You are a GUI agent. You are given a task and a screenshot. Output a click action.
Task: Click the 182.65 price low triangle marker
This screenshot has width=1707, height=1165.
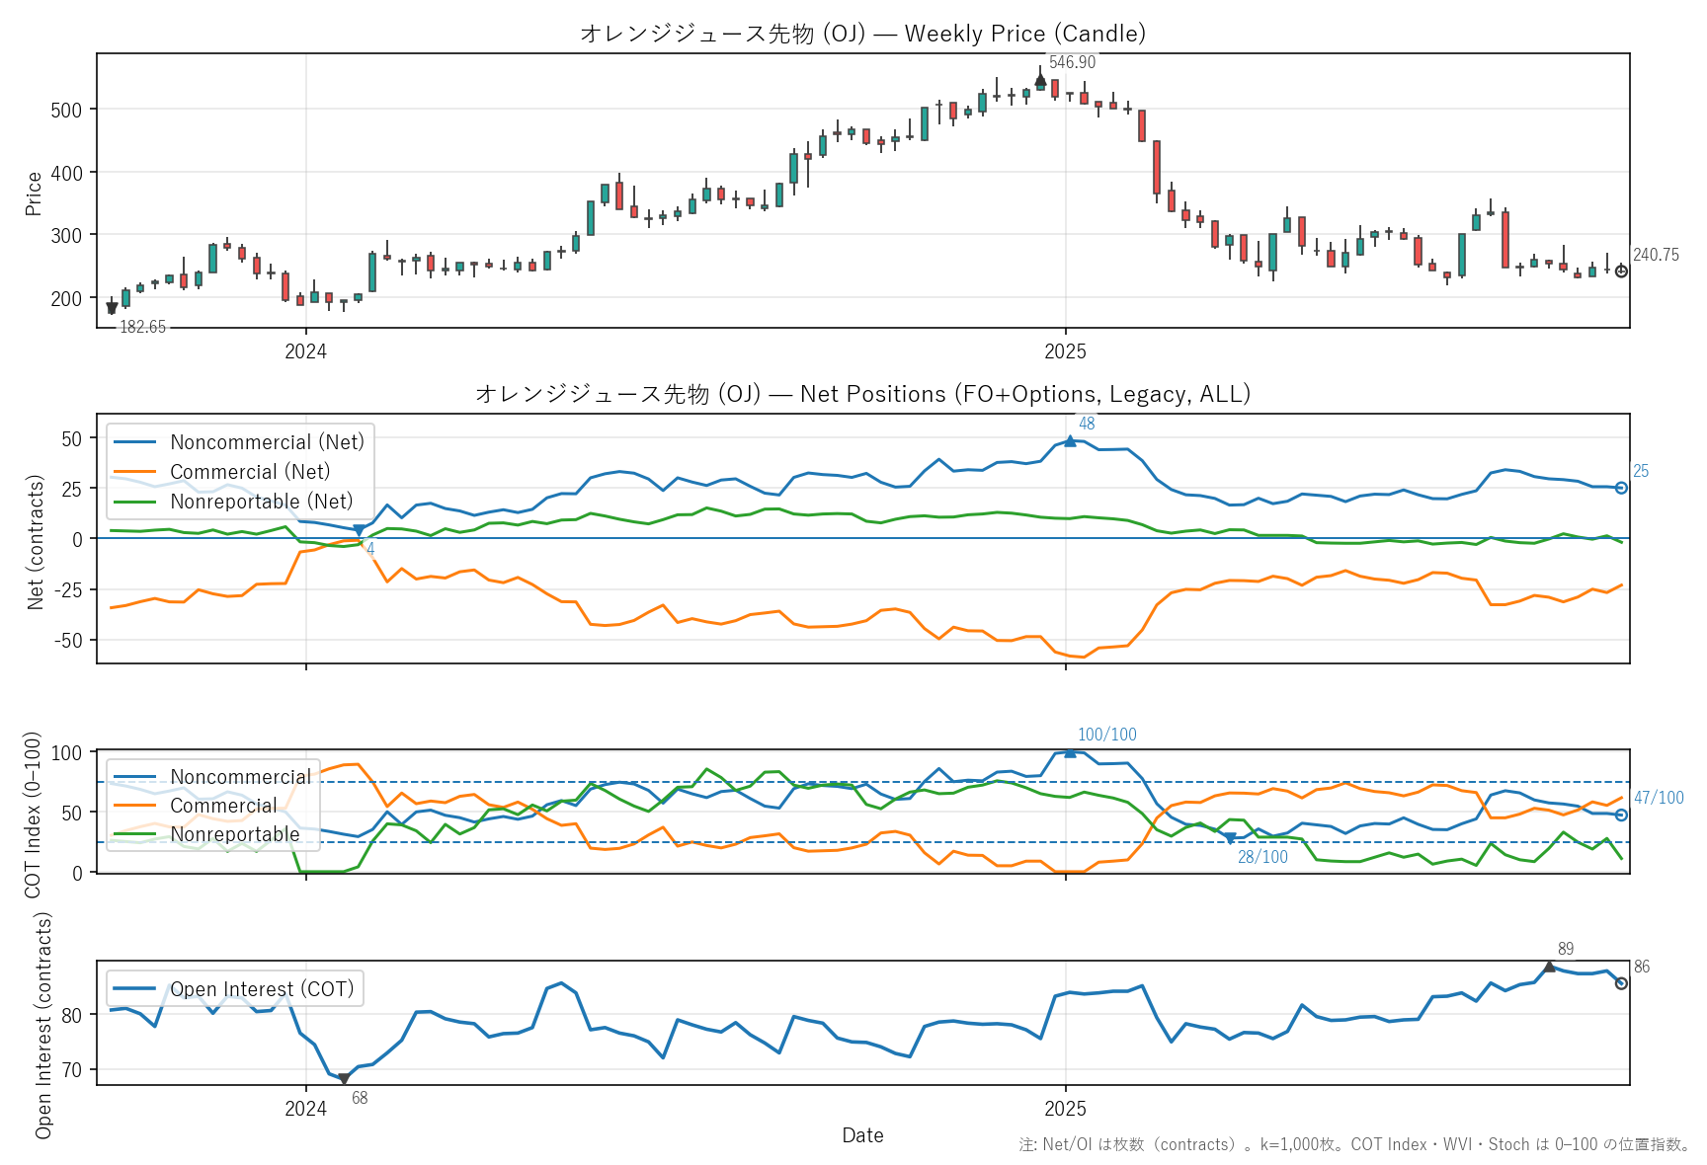tap(112, 308)
